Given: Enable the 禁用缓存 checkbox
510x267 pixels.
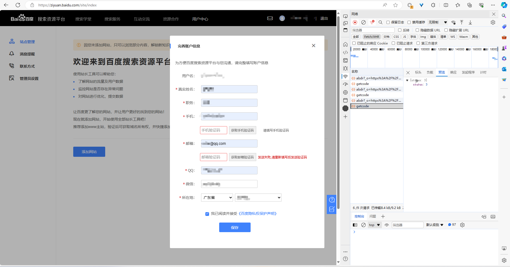Looking at the screenshot, I should (409, 22).
